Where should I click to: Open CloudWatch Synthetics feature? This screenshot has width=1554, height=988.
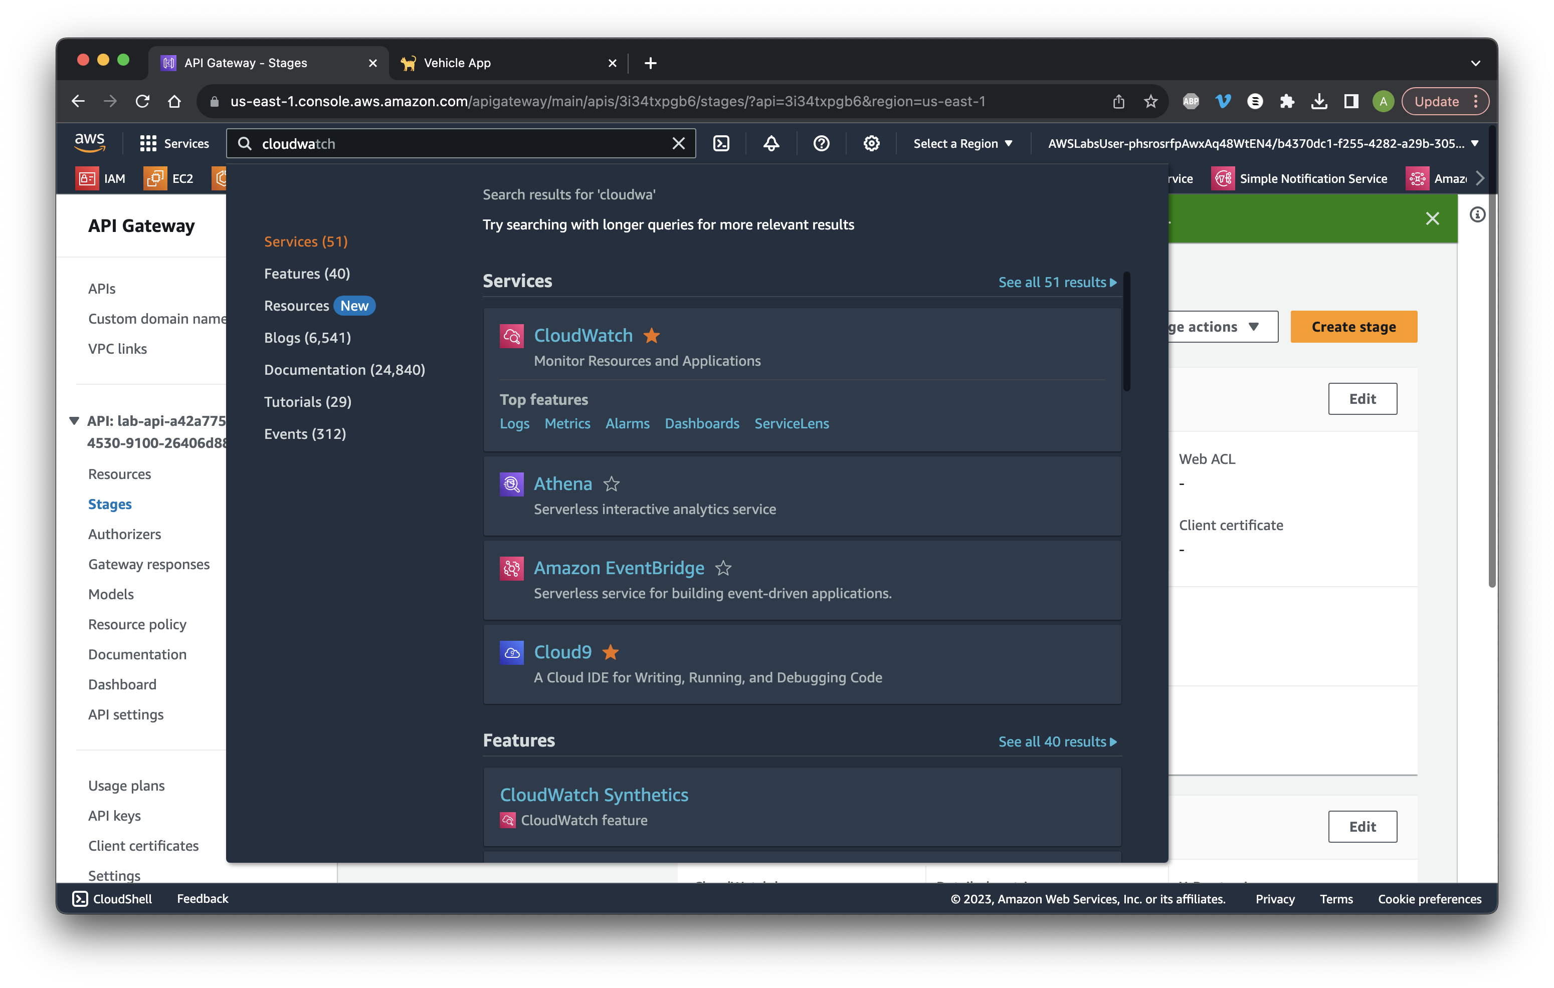(x=594, y=795)
